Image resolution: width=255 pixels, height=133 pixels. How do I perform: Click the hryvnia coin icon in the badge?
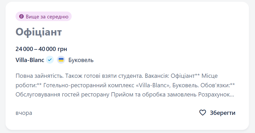point(22,17)
